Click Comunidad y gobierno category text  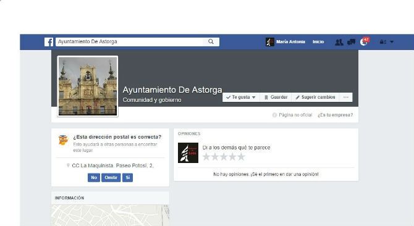[x=152, y=100]
